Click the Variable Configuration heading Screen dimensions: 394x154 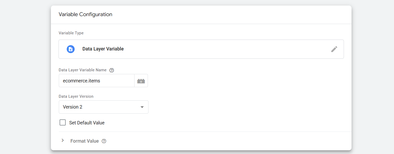tap(85, 15)
